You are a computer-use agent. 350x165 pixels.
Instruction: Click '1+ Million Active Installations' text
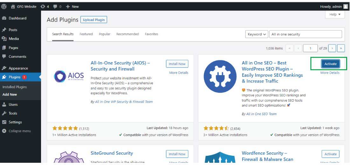click(74, 135)
